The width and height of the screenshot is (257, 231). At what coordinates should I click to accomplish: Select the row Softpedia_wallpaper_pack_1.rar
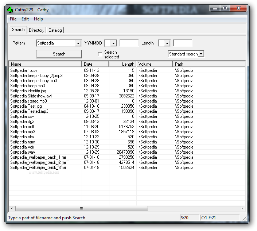[x=127, y=157]
